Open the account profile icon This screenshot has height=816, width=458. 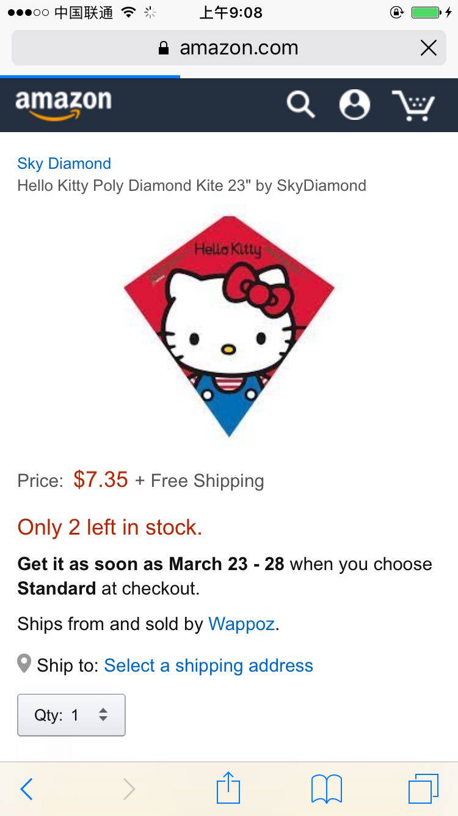[355, 105]
